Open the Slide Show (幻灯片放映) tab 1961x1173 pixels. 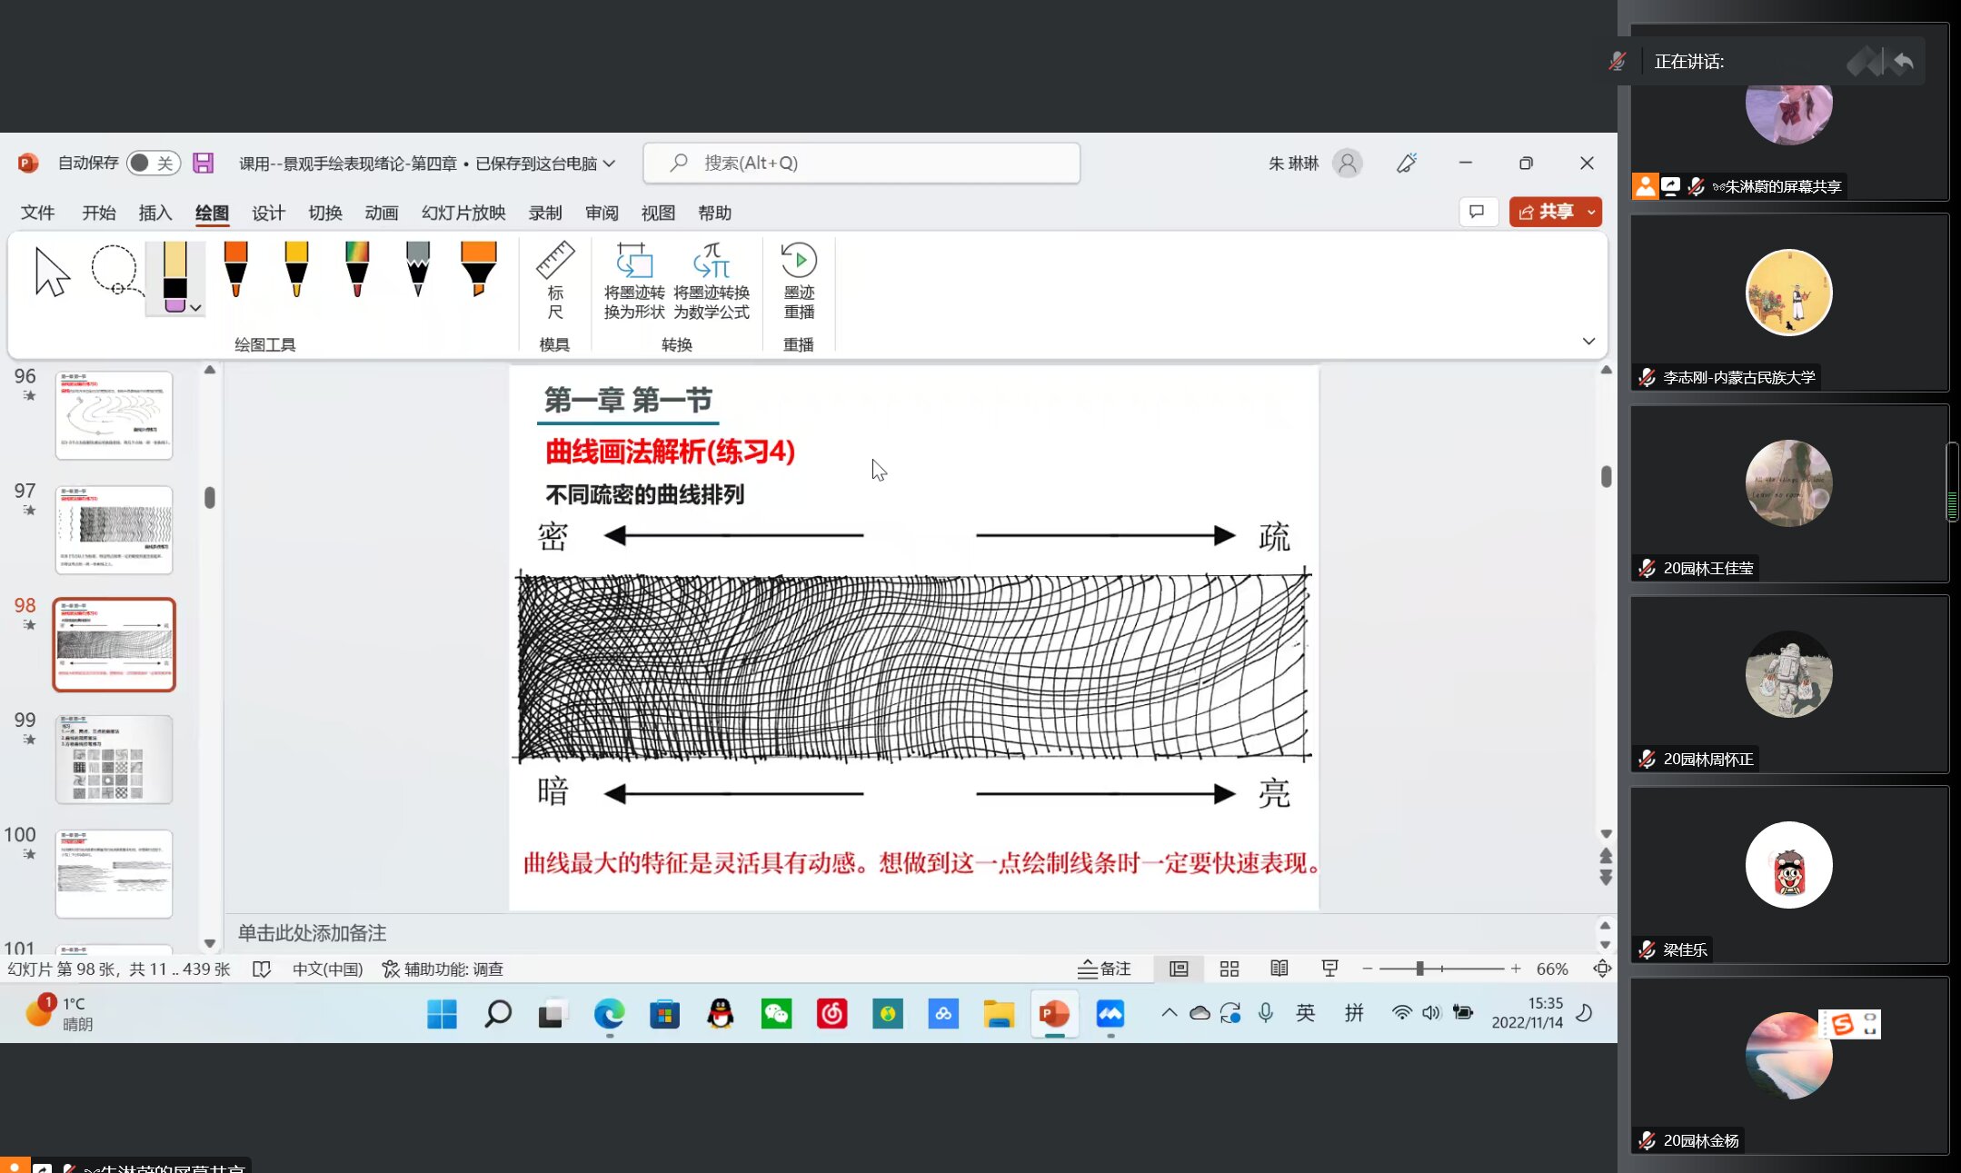[x=463, y=213]
